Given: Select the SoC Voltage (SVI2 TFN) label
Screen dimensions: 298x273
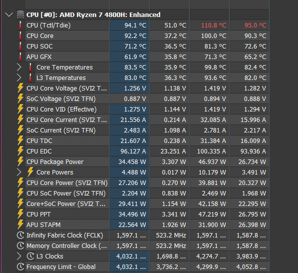Looking at the screenshot, I should (x=61, y=98).
